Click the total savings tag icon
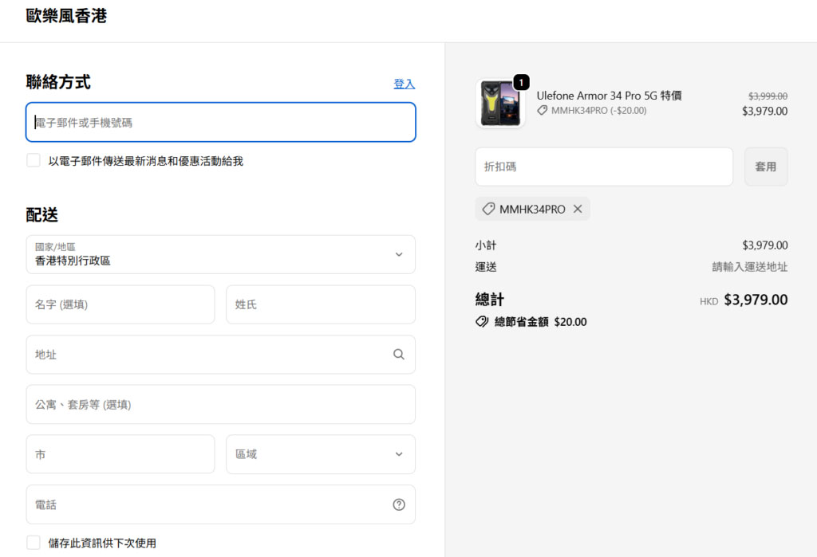The width and height of the screenshot is (817, 557). click(x=482, y=322)
